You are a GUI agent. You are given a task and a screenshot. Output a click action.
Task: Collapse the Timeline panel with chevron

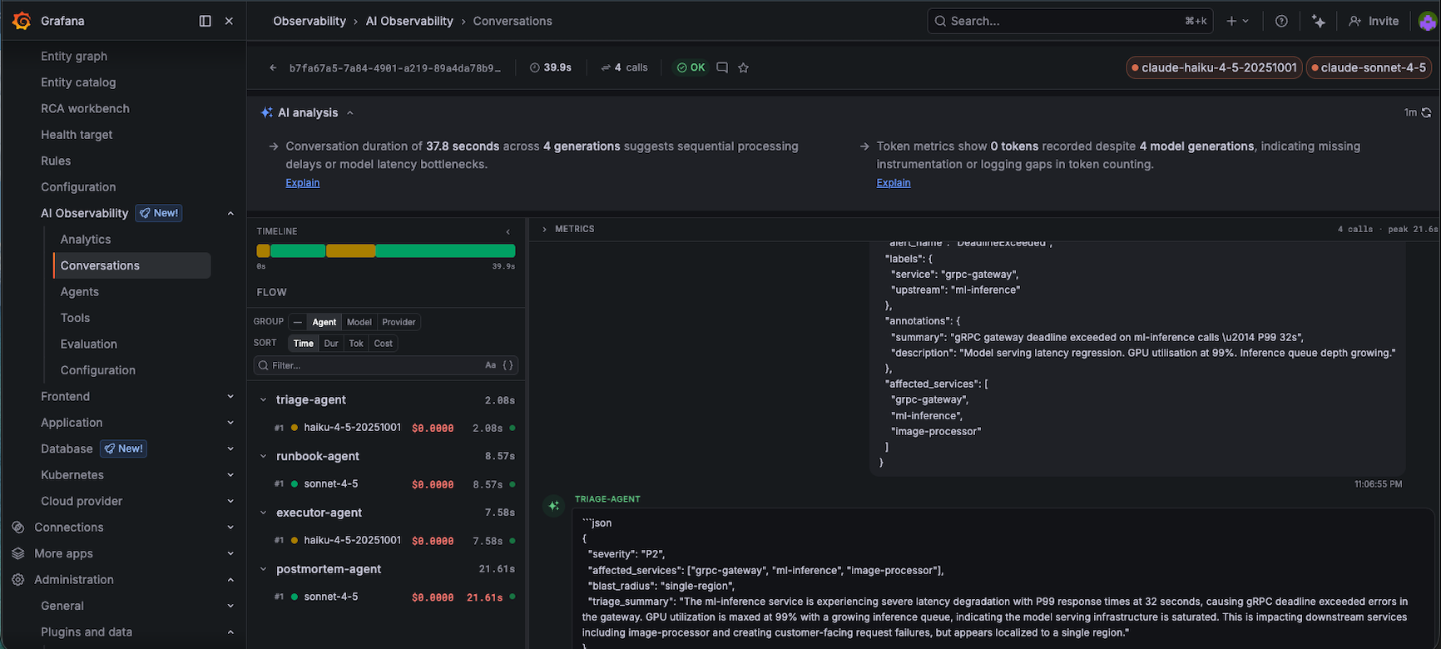(x=508, y=231)
